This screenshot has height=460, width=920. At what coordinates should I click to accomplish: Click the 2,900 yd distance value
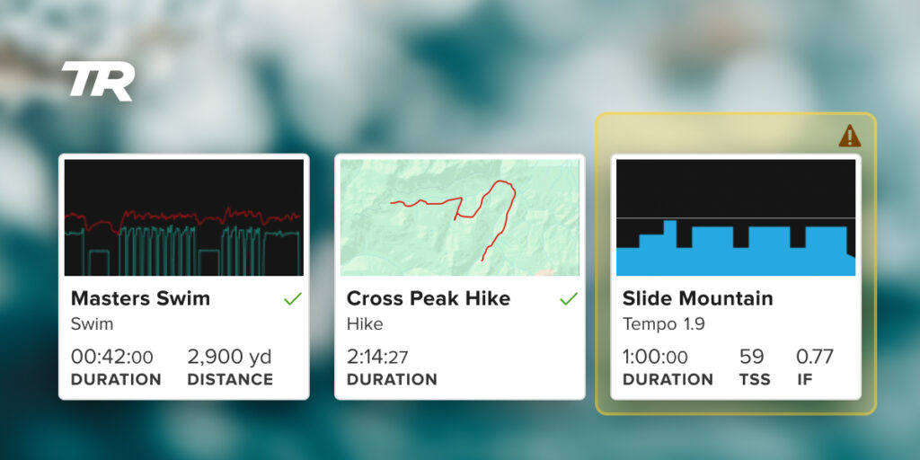(x=230, y=357)
